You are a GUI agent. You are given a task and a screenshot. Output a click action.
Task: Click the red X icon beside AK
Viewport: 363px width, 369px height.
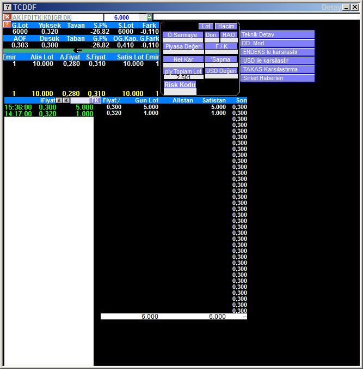click(7, 17)
